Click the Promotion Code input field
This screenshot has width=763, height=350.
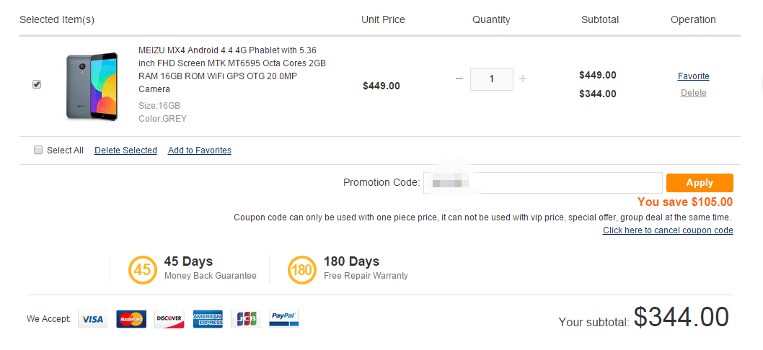coord(542,183)
